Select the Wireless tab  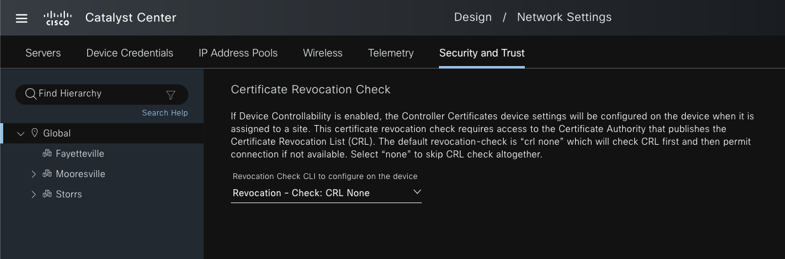323,53
